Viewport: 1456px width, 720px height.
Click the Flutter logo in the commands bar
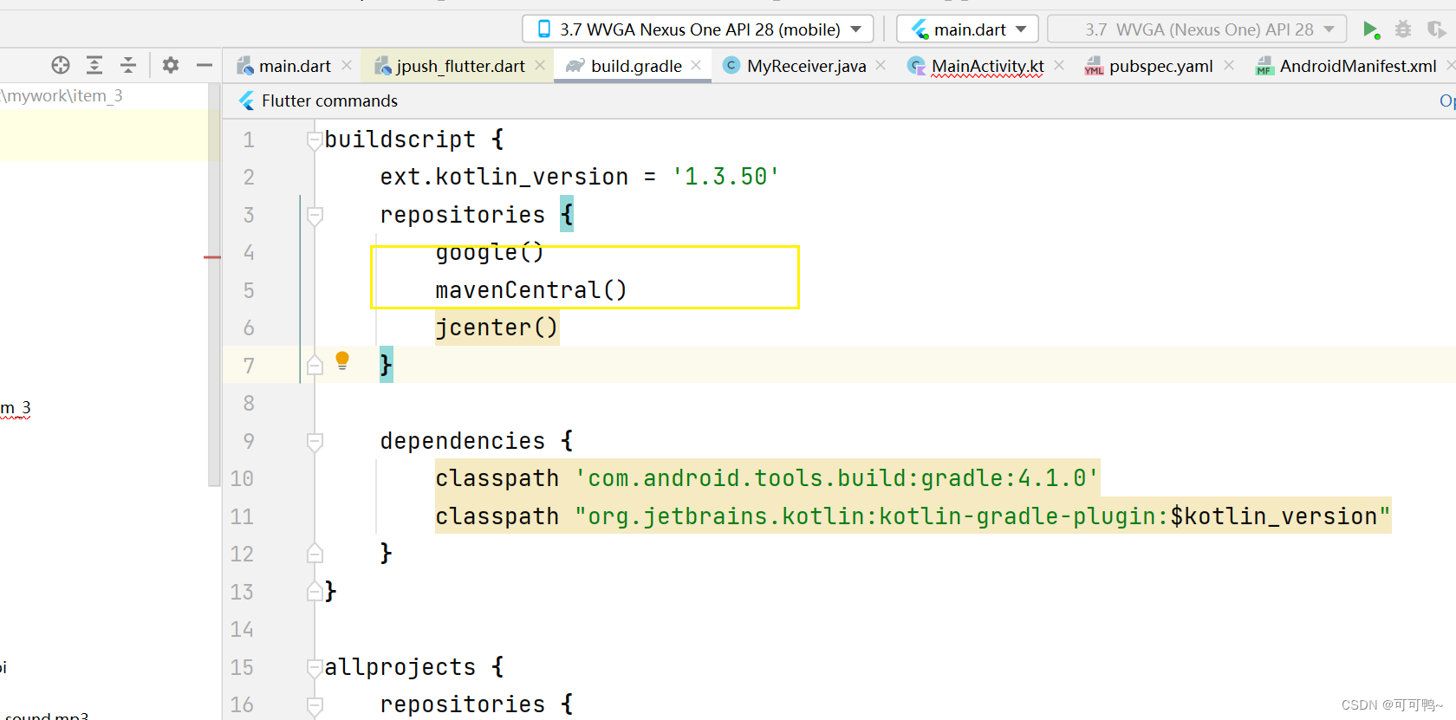pyautogui.click(x=246, y=101)
